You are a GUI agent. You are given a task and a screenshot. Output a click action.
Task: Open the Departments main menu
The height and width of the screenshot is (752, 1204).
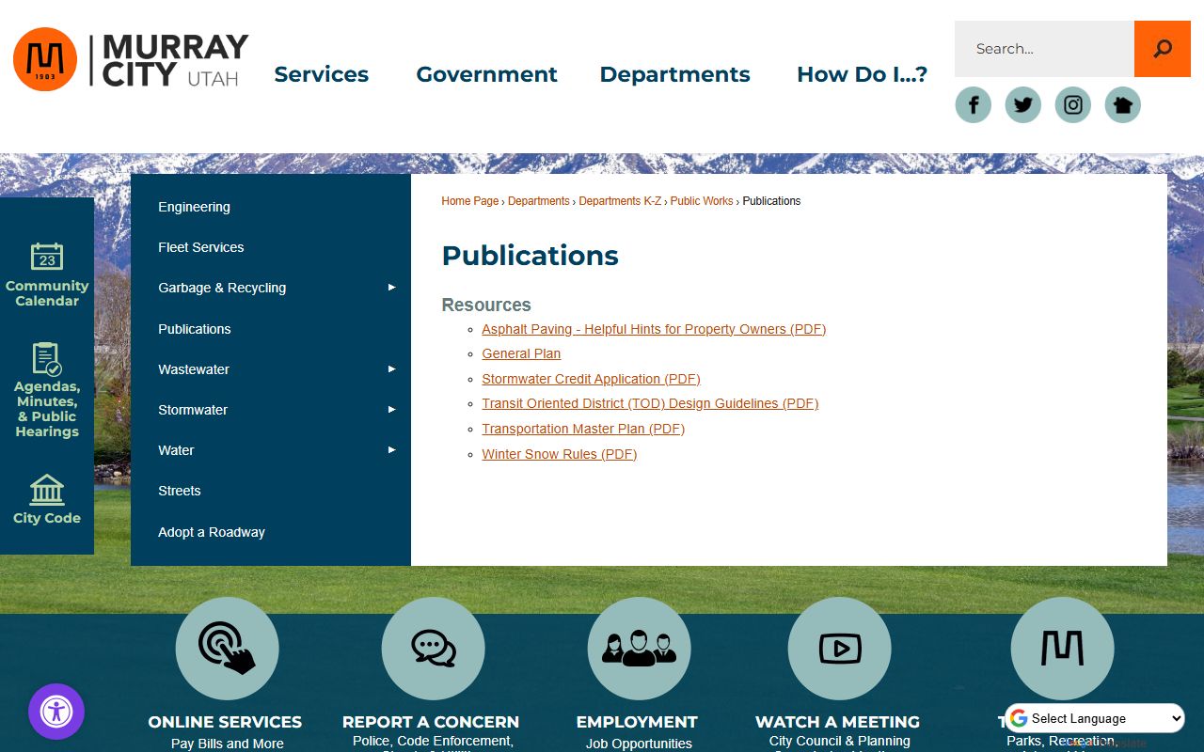[674, 74]
